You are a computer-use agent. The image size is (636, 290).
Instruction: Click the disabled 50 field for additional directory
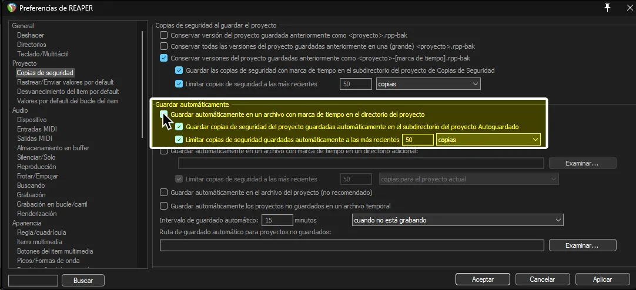(x=356, y=178)
